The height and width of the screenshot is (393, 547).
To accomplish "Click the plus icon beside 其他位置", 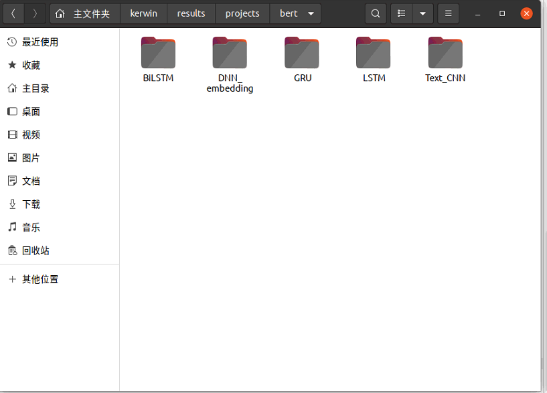I will pos(12,279).
